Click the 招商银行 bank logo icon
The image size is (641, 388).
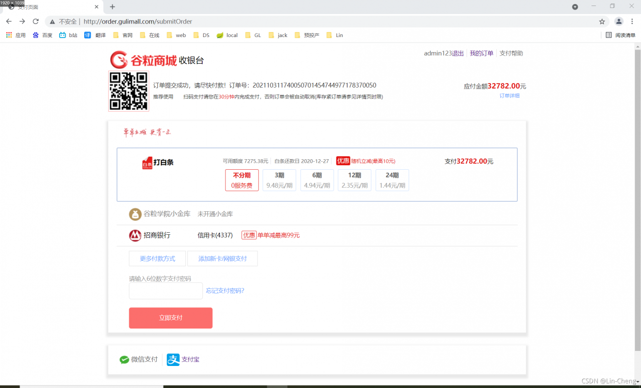(x=135, y=235)
